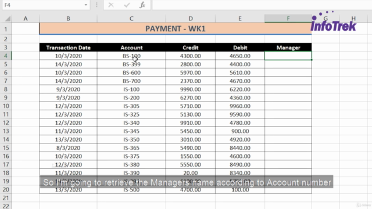The image size is (372, 209).
Task: Click account cell IS-200
Action: tap(131, 98)
